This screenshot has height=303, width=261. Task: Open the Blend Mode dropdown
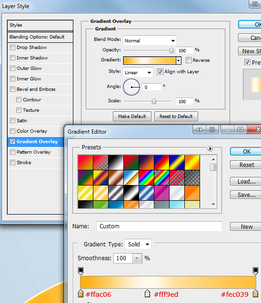click(150, 40)
